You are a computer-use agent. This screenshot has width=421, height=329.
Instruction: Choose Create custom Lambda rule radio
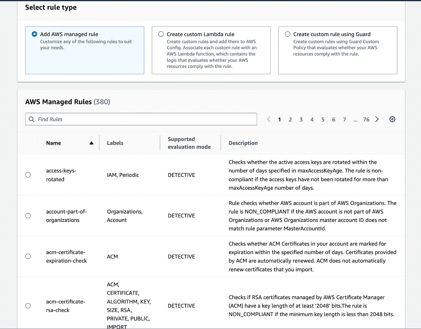pyautogui.click(x=161, y=34)
